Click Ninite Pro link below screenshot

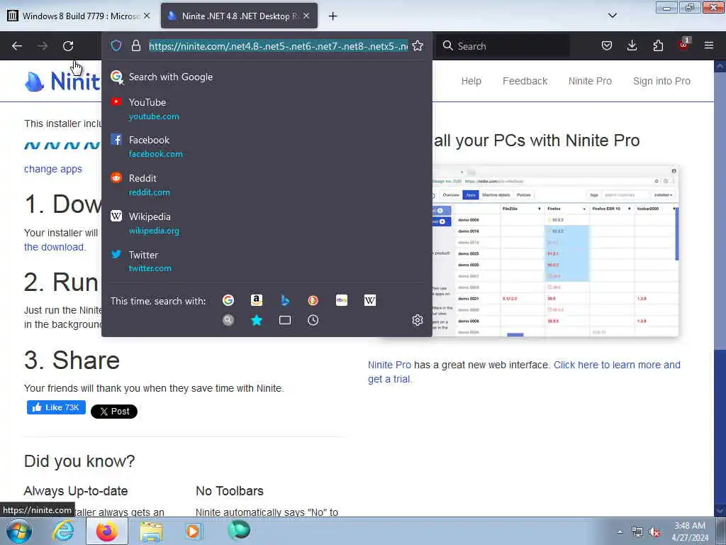pos(389,365)
